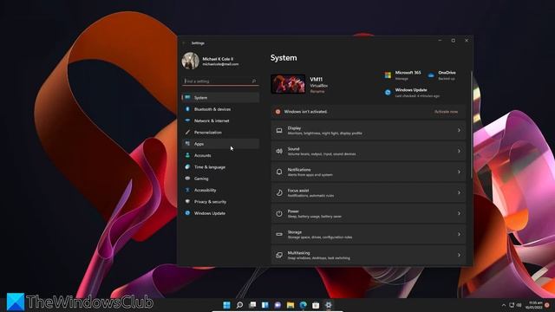The image size is (555, 312).
Task: Click the Display monitor icon
Action: (x=279, y=131)
